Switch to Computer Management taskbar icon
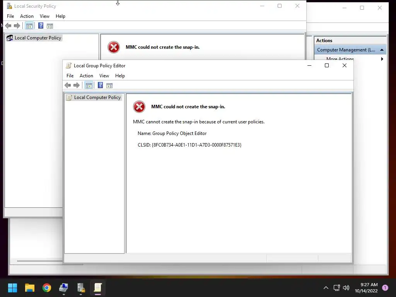 coord(64,288)
